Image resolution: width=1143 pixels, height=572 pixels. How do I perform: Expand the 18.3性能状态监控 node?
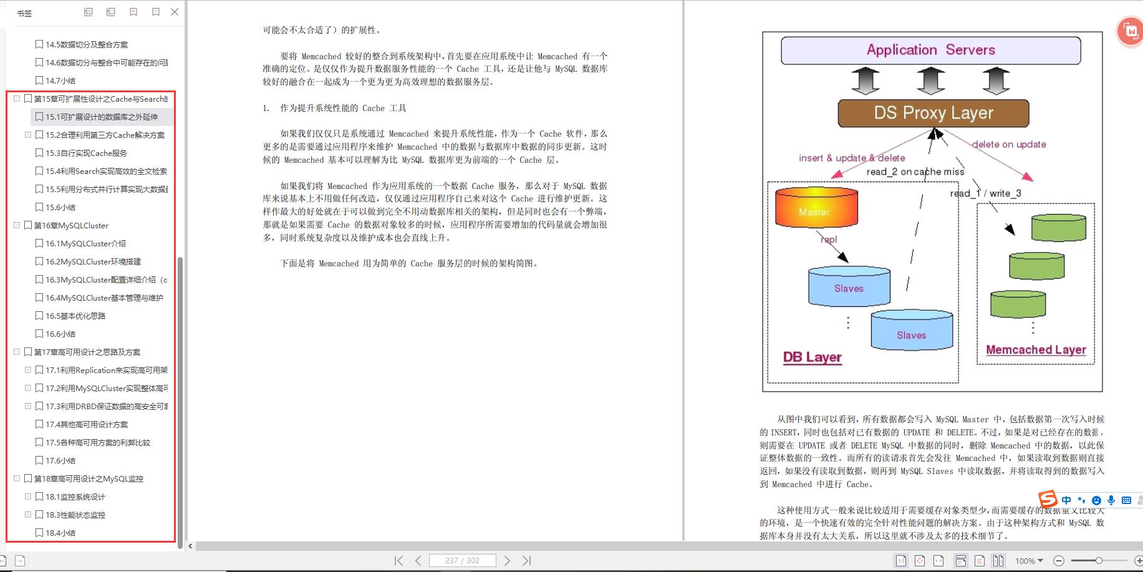[28, 515]
